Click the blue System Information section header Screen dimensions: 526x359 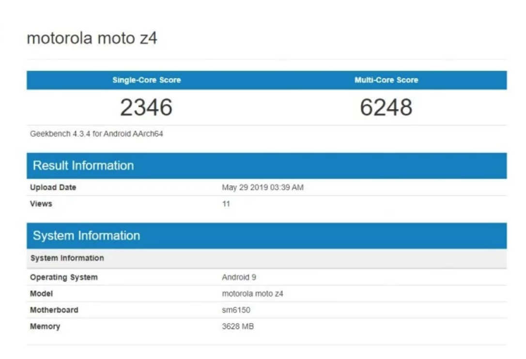267,236
